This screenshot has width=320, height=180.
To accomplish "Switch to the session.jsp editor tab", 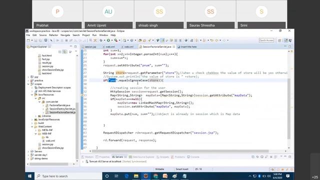I will pos(89,47).
